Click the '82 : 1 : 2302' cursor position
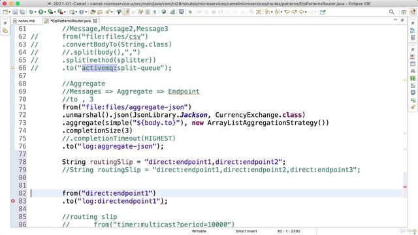The width and height of the screenshot is (418, 235). pos(289,231)
